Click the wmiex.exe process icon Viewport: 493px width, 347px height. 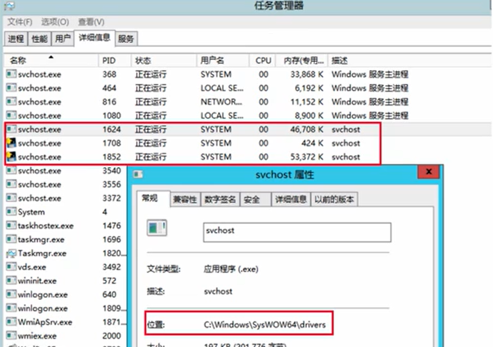11,336
